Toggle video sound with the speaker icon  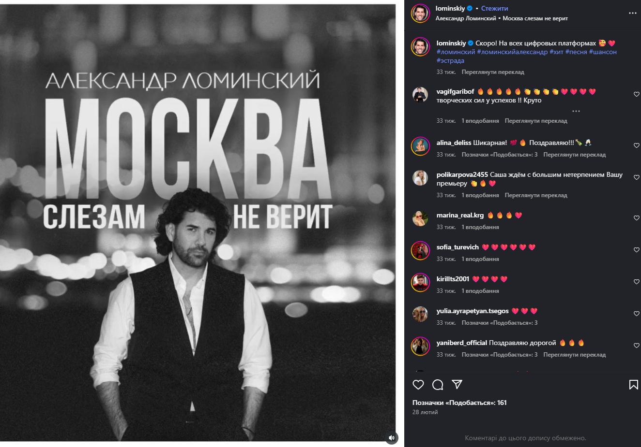coord(392,438)
